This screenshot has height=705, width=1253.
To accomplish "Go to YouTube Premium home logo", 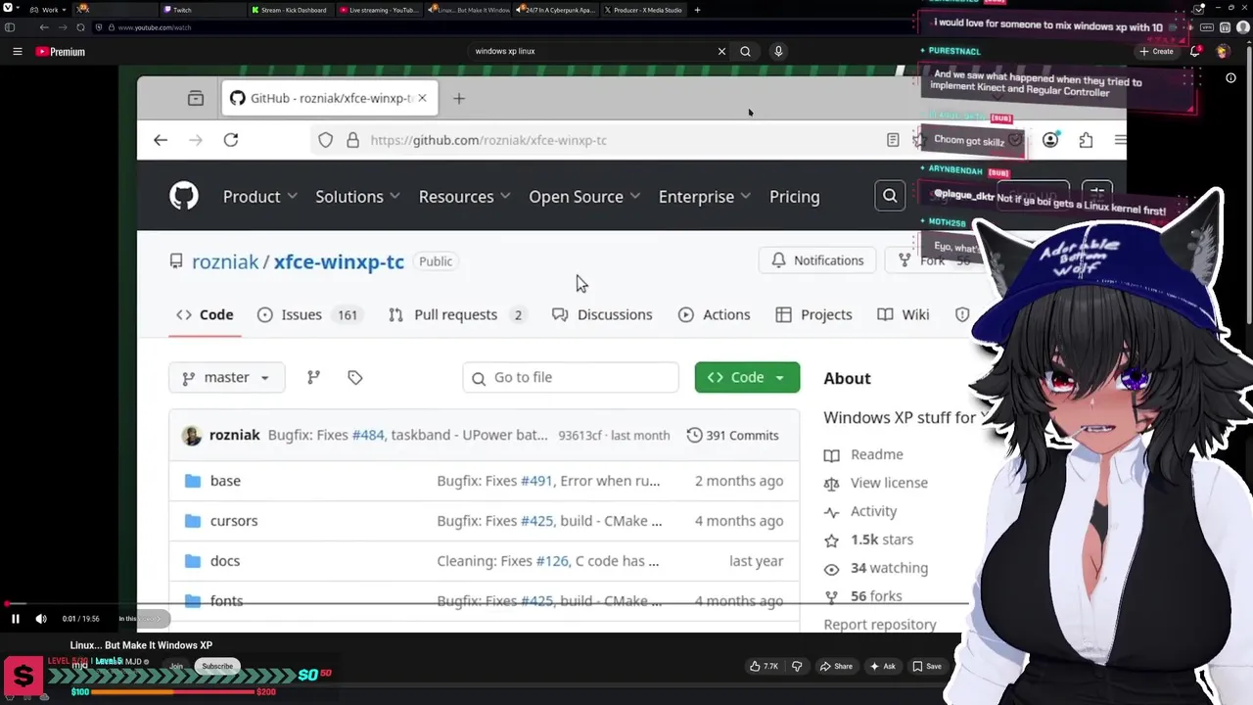I will coord(61,52).
